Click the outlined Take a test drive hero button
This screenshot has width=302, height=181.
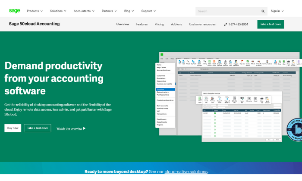pos(38,128)
